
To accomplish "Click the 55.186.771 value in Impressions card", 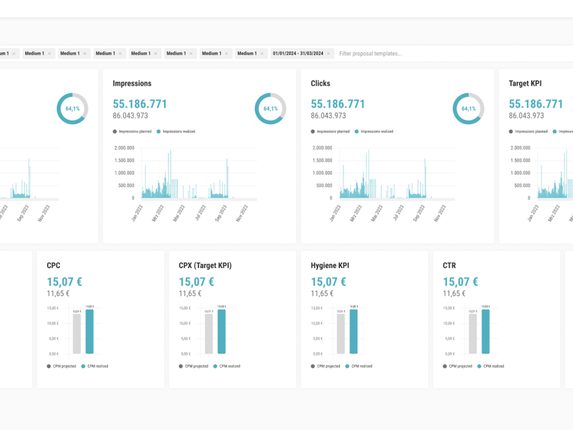I will (x=140, y=104).
